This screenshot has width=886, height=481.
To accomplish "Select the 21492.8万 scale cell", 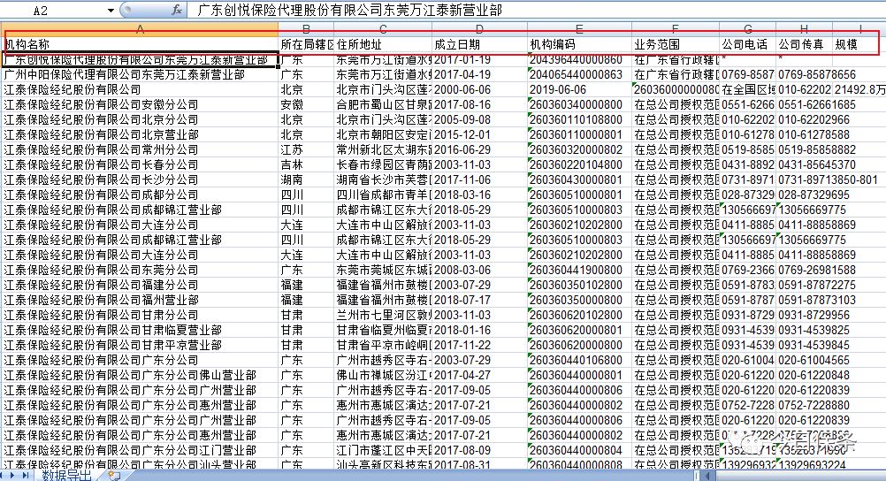I will tap(859, 89).
